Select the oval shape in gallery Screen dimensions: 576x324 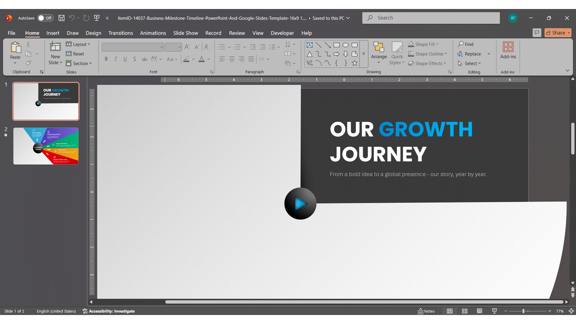[346, 45]
